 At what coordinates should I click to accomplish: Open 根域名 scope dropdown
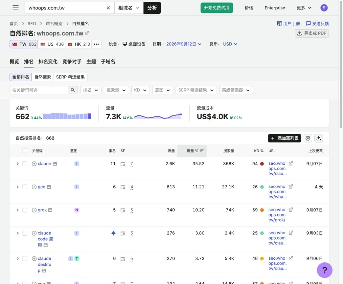coord(129,8)
